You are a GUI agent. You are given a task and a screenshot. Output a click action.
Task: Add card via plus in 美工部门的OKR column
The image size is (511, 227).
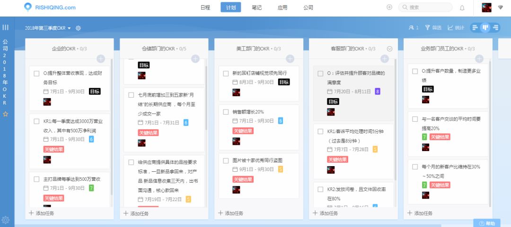pyautogui.click(x=290, y=59)
